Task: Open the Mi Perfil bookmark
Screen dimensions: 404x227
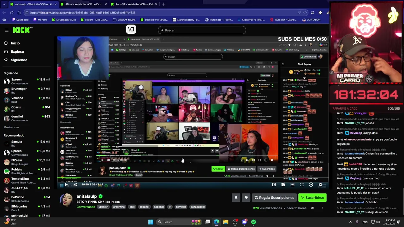Action: tap(40, 20)
